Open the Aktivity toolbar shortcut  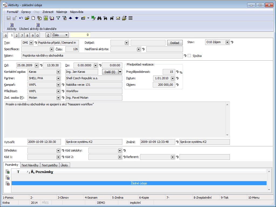click(12, 26)
